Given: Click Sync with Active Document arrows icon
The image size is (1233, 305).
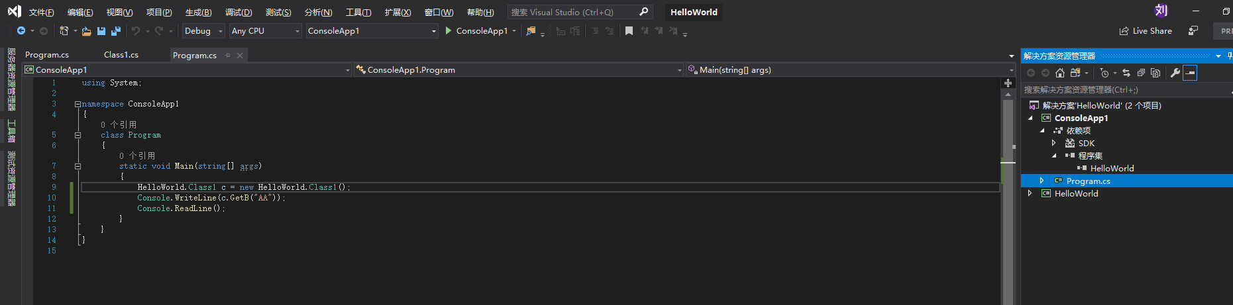Looking at the screenshot, I should [1126, 73].
